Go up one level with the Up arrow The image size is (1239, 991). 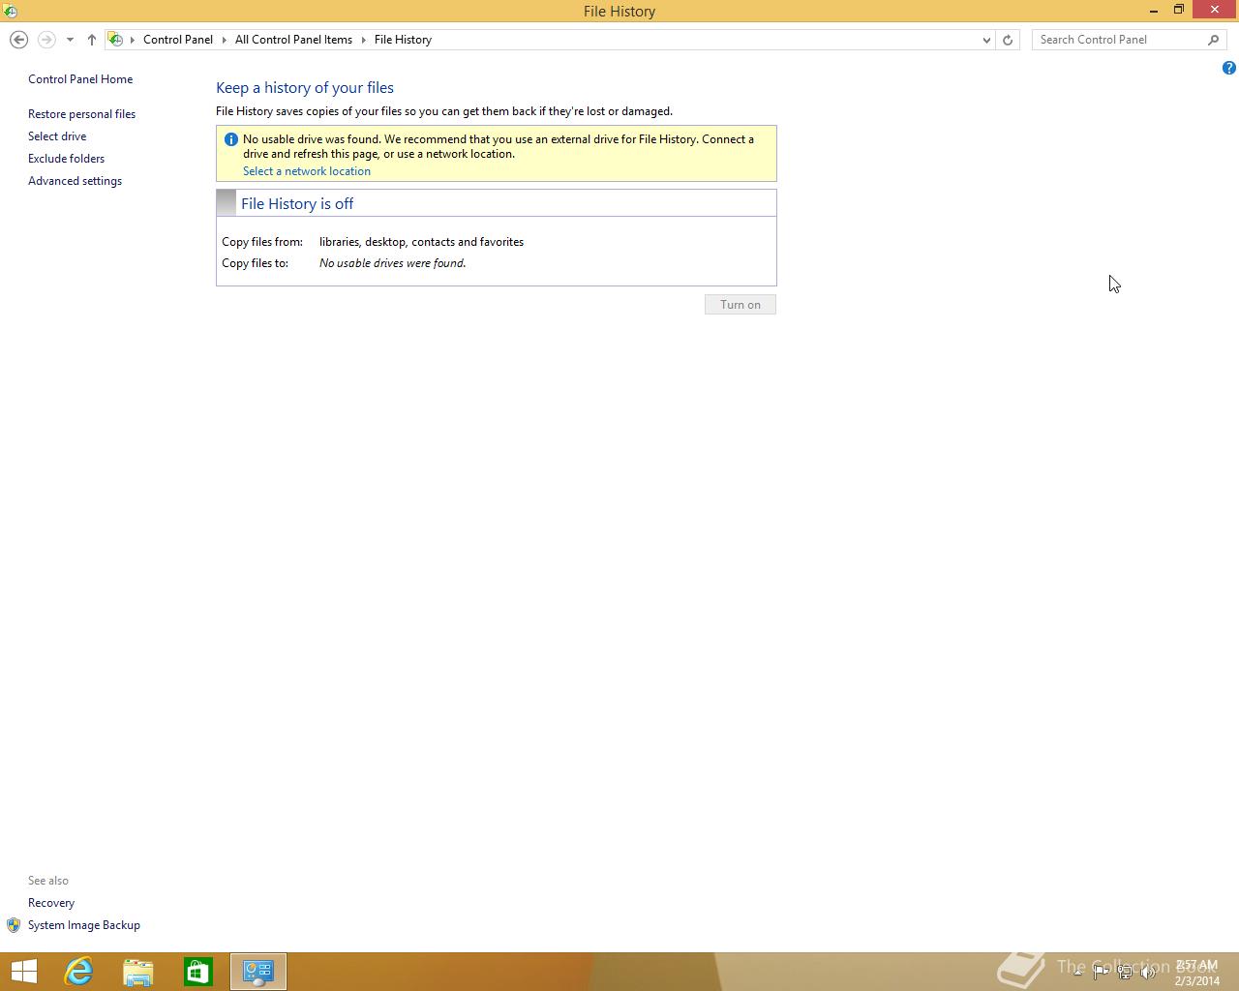tap(92, 40)
